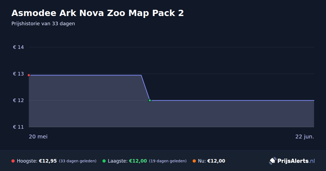The image size is (326, 171).
Task: Click the 22 jun. date label
Action: coord(305,137)
